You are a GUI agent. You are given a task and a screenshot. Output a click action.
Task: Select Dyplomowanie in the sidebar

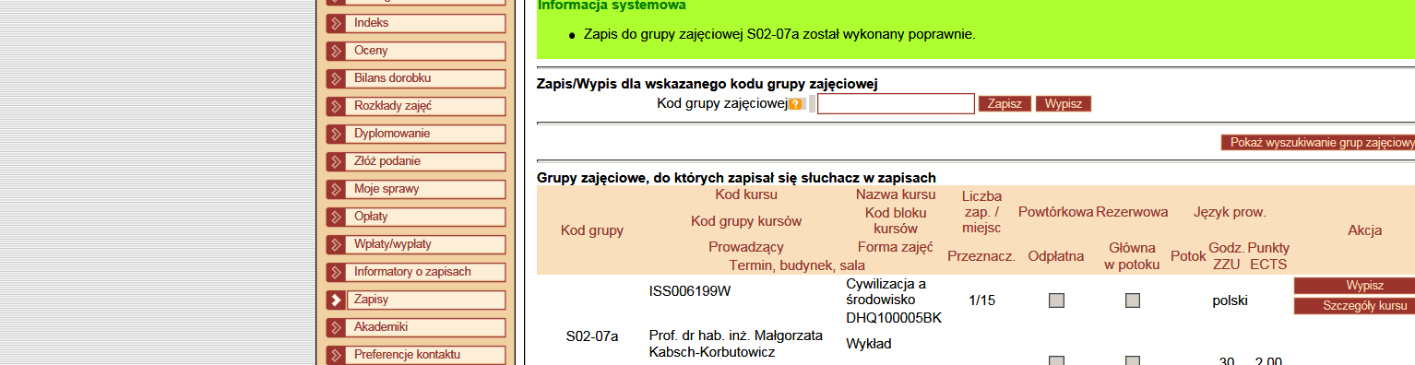pos(425,134)
